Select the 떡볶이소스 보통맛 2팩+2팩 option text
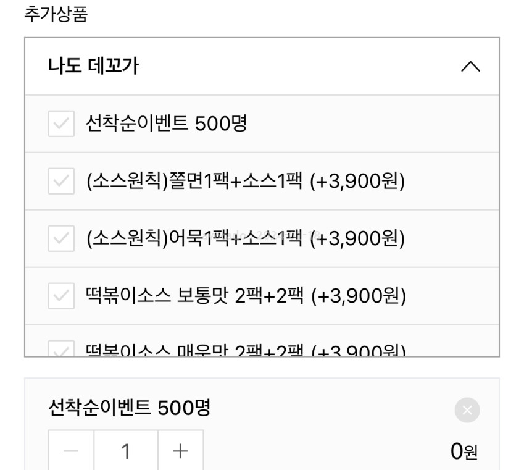The height and width of the screenshot is (470, 524). (245, 296)
